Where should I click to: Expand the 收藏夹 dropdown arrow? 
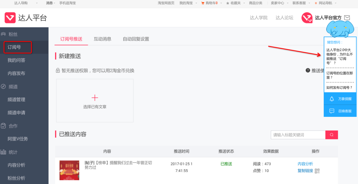click(x=244, y=3)
